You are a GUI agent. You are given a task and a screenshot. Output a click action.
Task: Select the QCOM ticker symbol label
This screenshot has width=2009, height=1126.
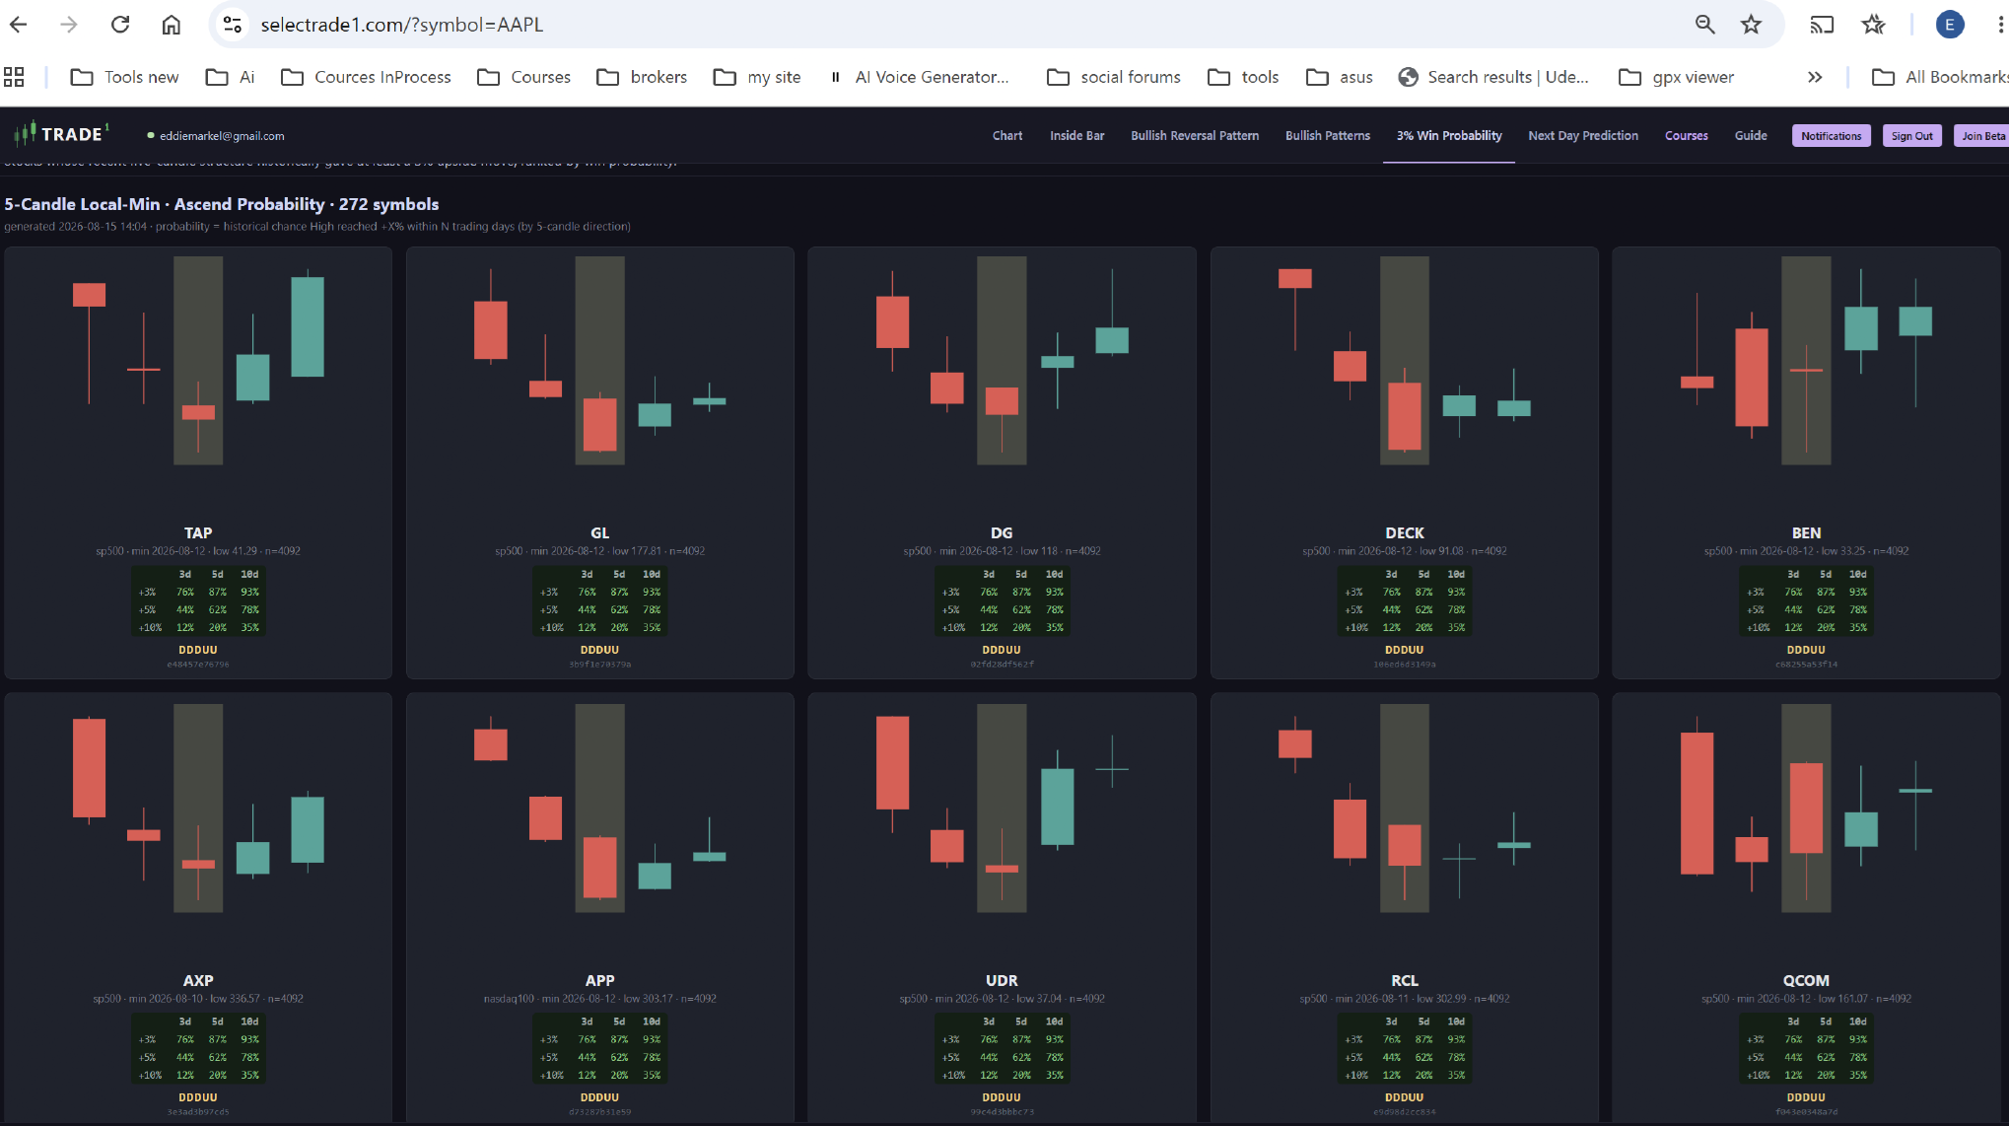point(1806,980)
